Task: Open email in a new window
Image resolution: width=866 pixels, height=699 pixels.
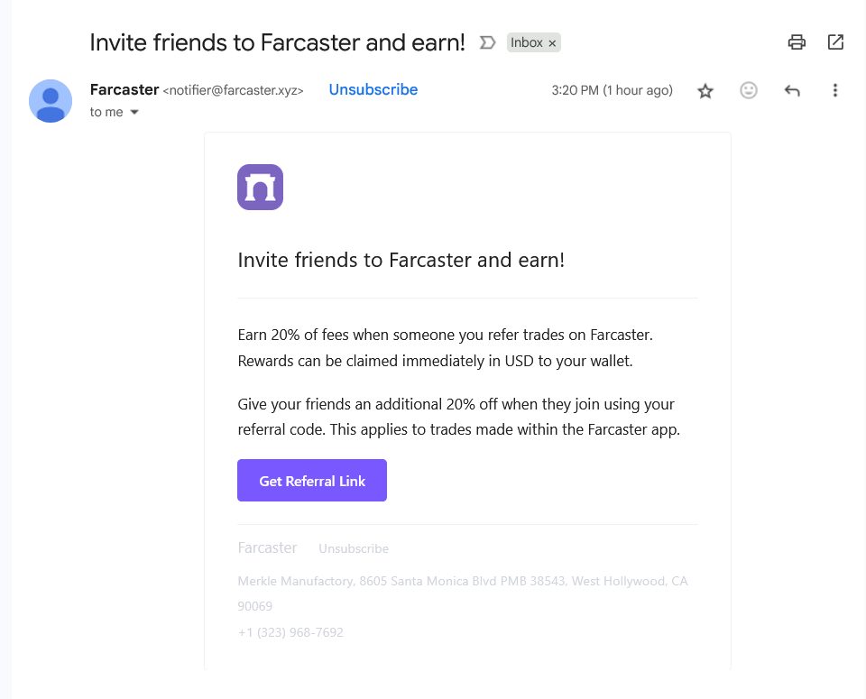Action: (836, 41)
